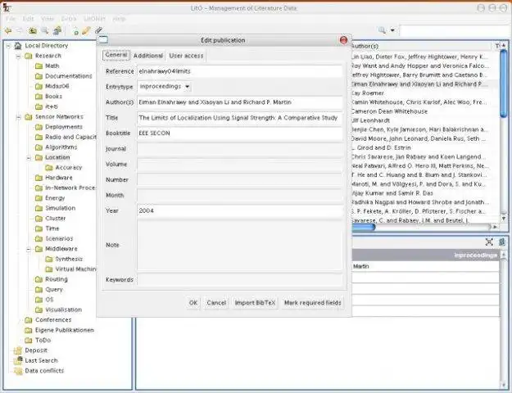Click the Author(s) input field in dialog

pos(240,102)
